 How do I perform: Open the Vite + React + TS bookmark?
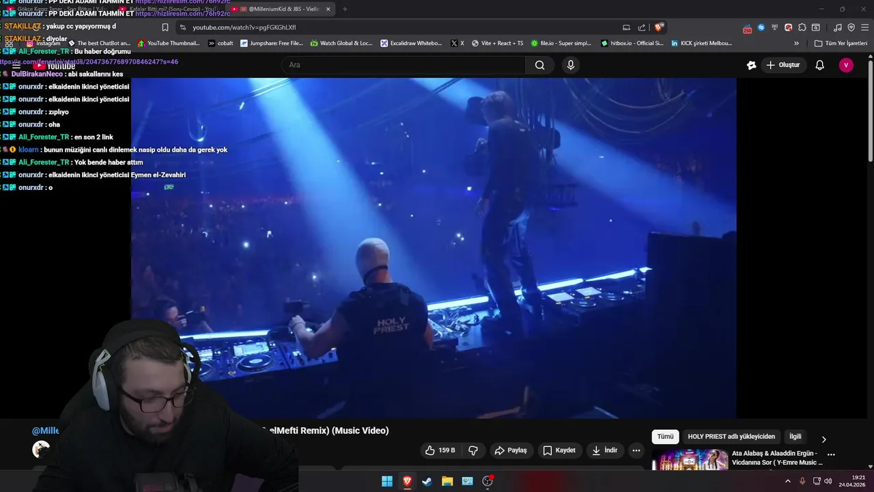(497, 43)
